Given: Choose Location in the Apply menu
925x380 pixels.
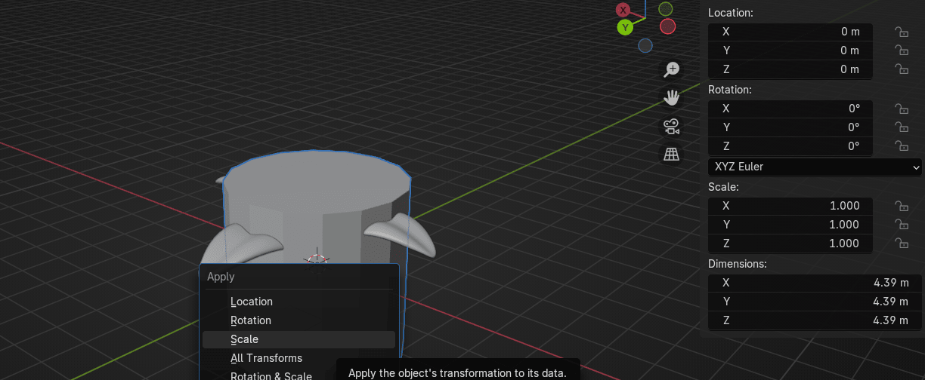Looking at the screenshot, I should (x=252, y=302).
